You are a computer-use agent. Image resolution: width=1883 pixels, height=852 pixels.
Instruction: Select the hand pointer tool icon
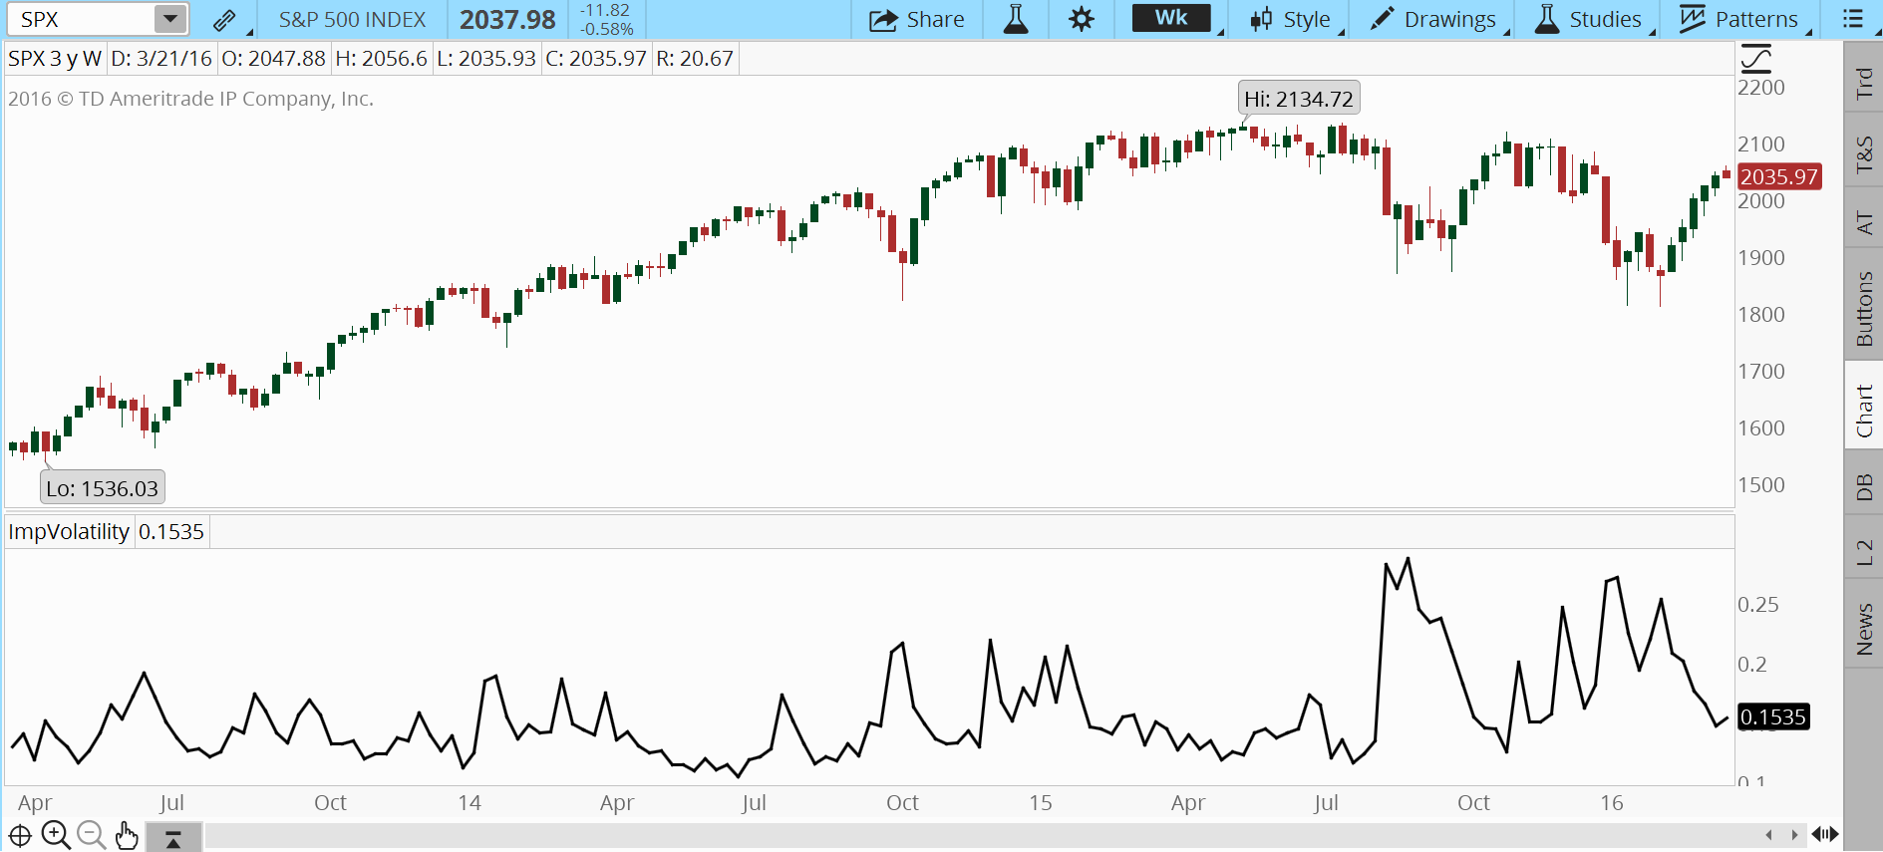click(126, 835)
